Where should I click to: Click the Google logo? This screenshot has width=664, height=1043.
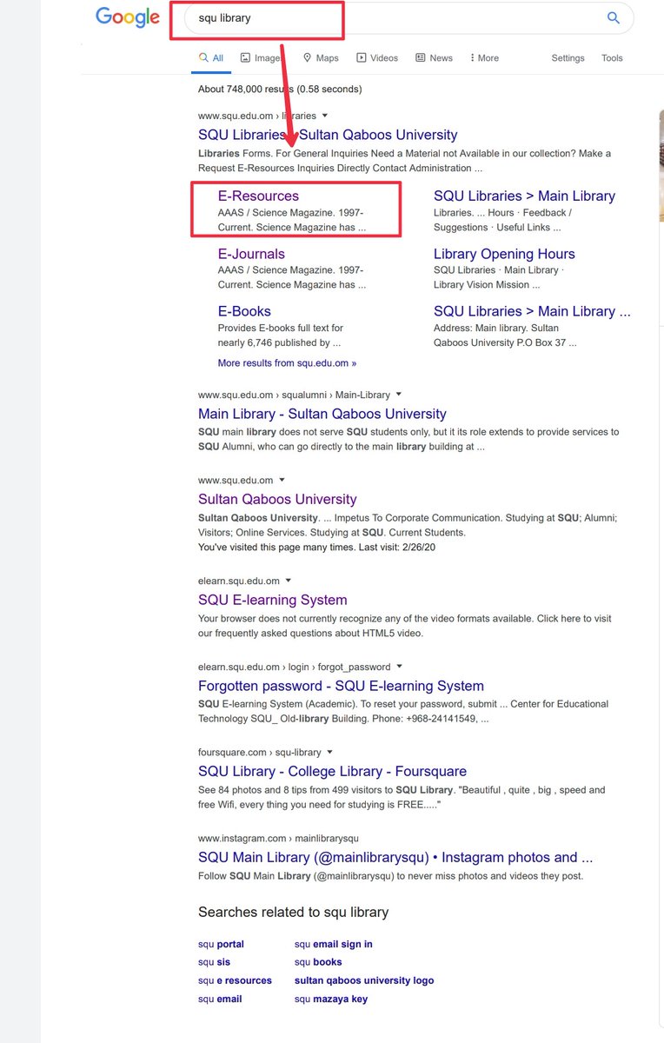[x=128, y=17]
